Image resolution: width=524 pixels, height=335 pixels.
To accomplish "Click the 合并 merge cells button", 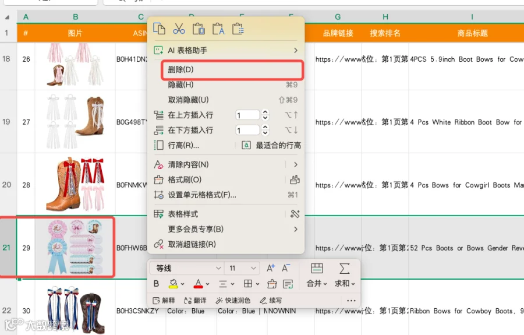I will pyautogui.click(x=317, y=275).
